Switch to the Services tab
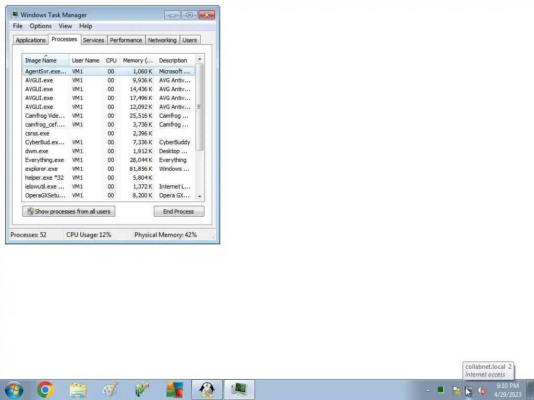Screen dimensions: 534x400 tap(94, 40)
